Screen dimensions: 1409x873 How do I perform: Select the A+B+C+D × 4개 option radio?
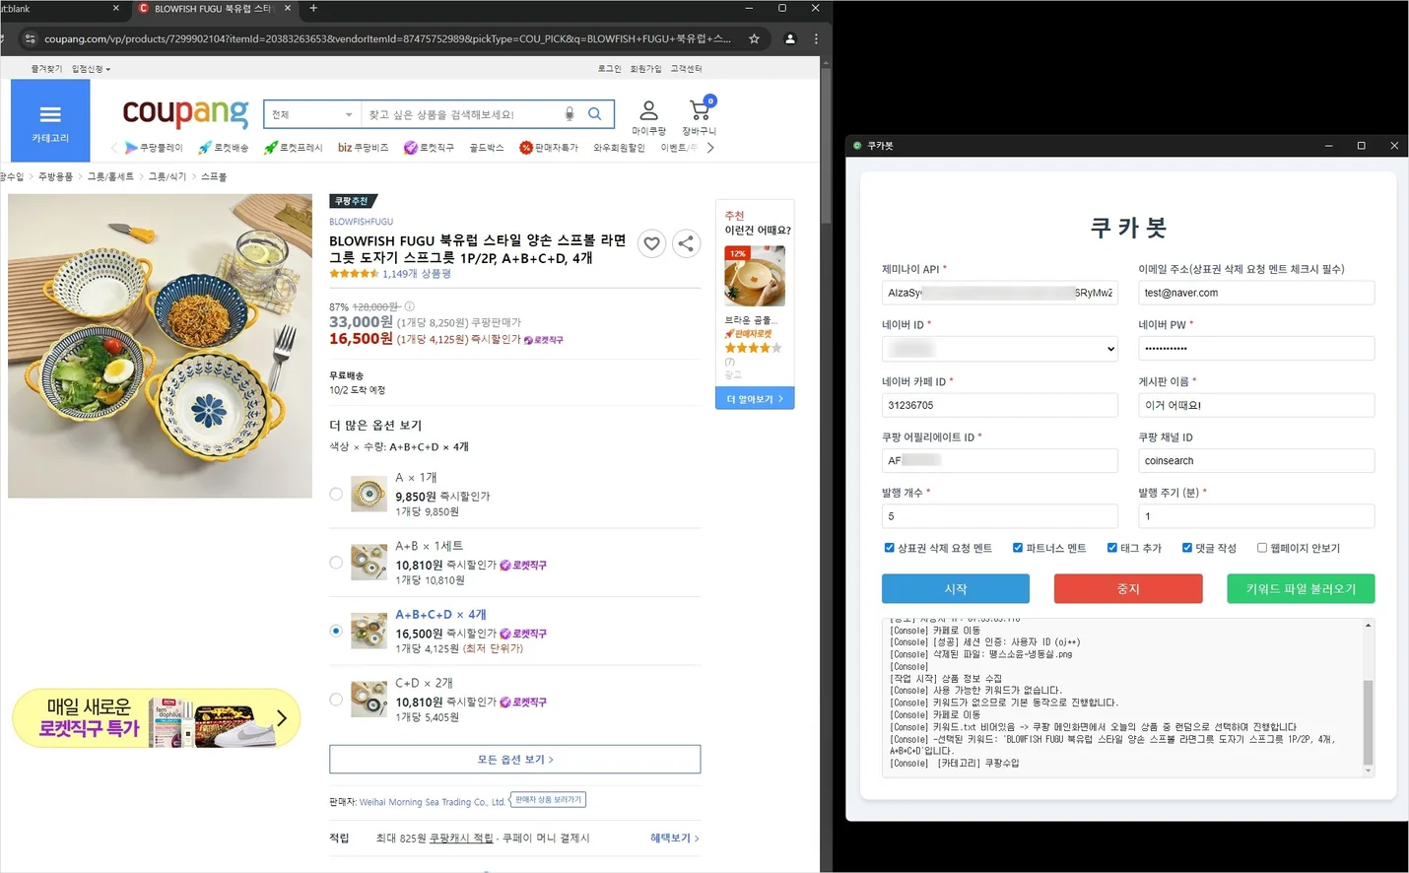pyautogui.click(x=336, y=631)
